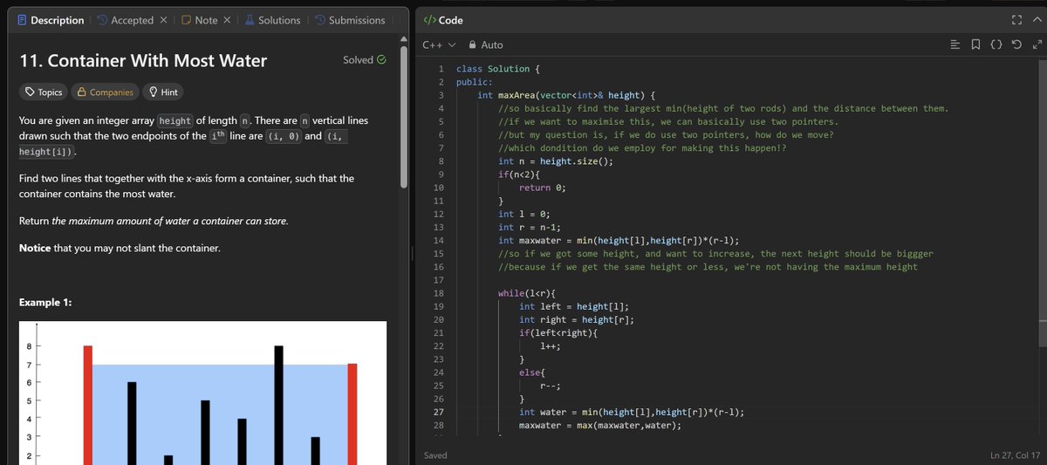This screenshot has width=1047, height=465.
Task: Click the l++; code line
Action: click(x=551, y=346)
